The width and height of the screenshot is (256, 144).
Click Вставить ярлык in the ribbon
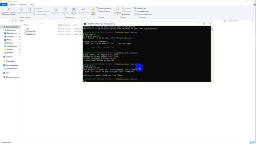[40, 14]
